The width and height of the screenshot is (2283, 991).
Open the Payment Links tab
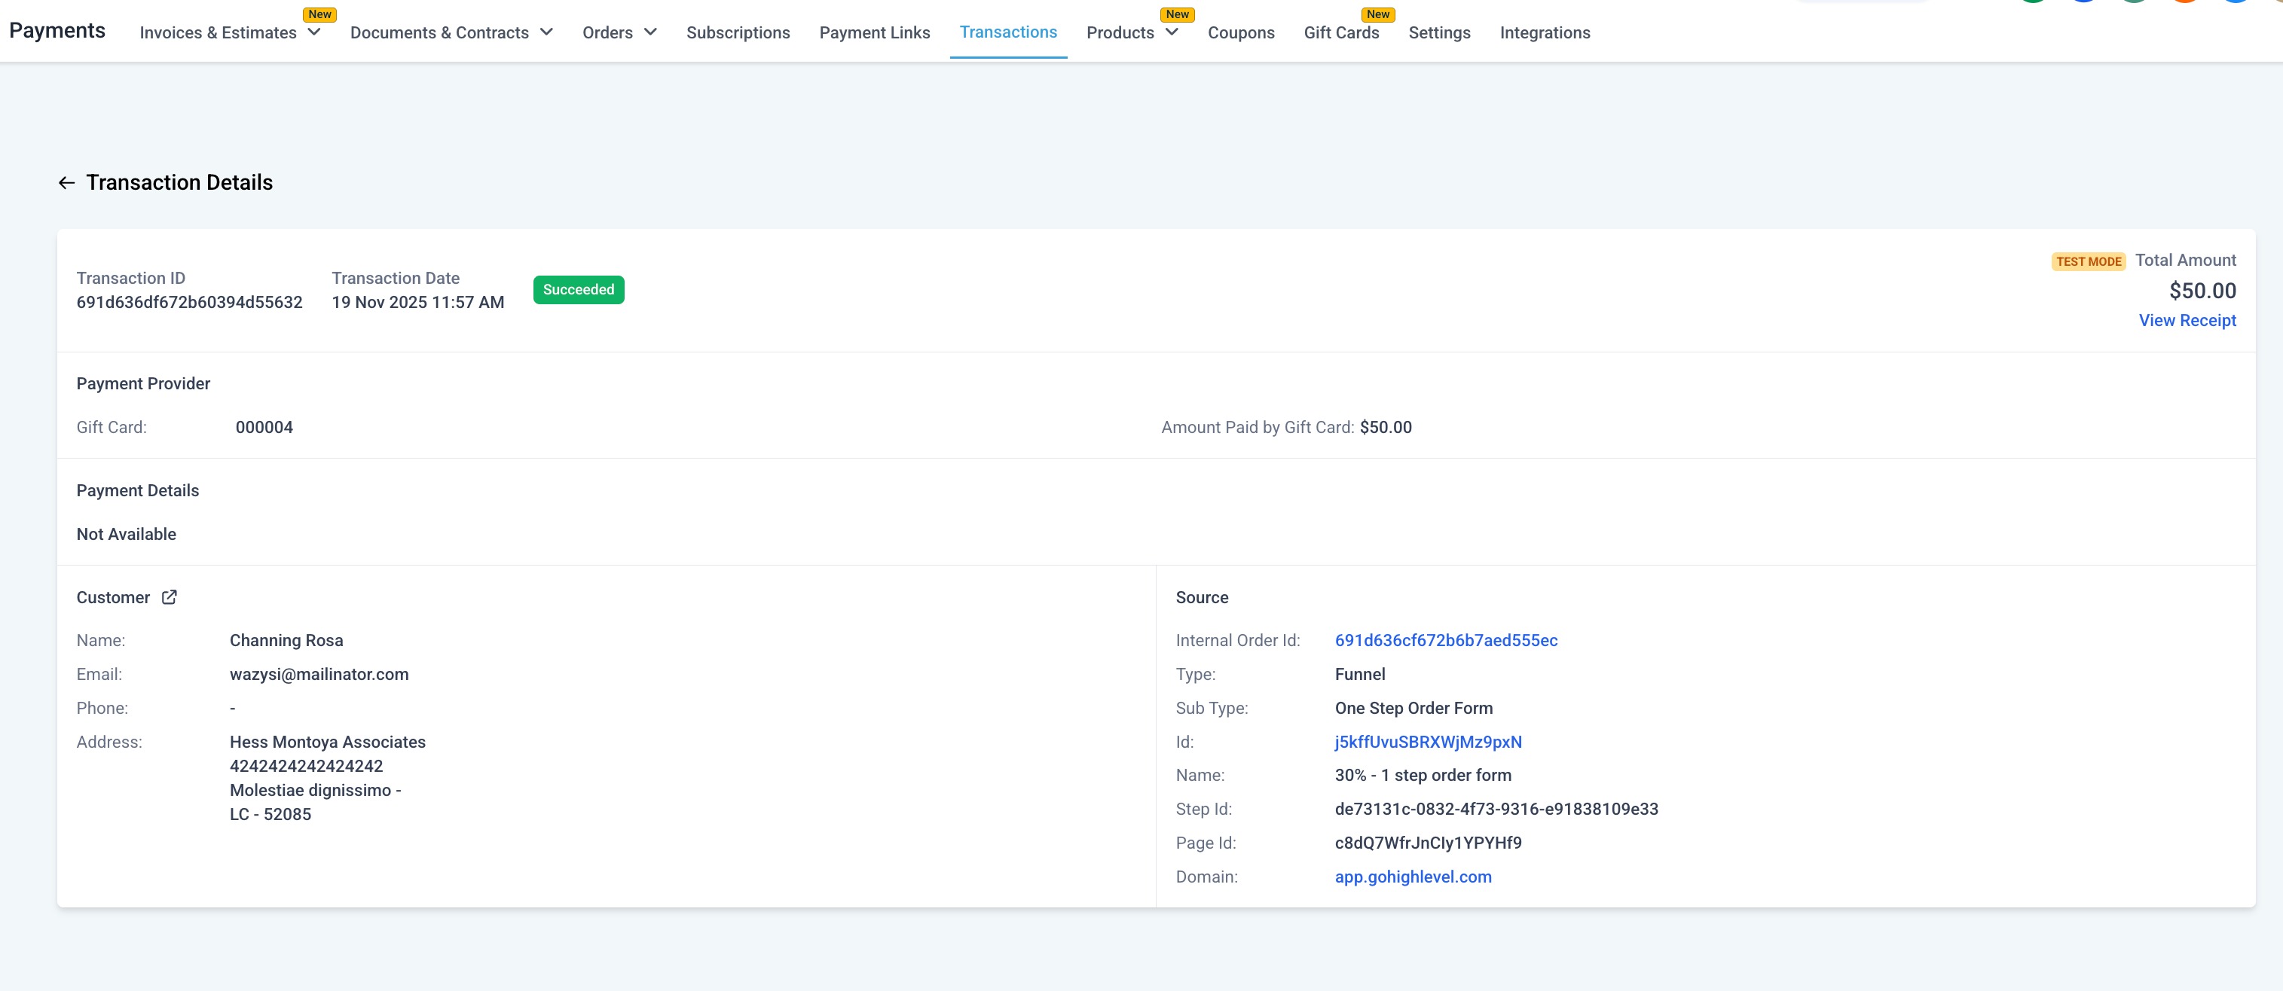[x=874, y=33]
